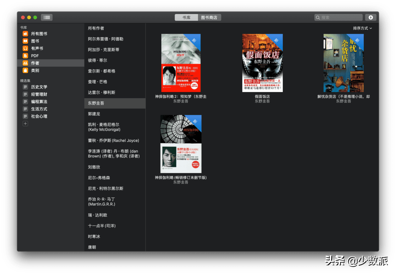This screenshot has height=274, width=396.
Task: Focus the 搜索 search field
Action: click(x=338, y=17)
